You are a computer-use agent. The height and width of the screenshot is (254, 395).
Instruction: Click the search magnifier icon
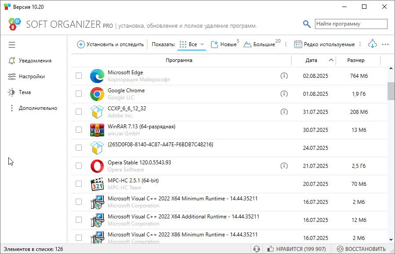(307, 24)
